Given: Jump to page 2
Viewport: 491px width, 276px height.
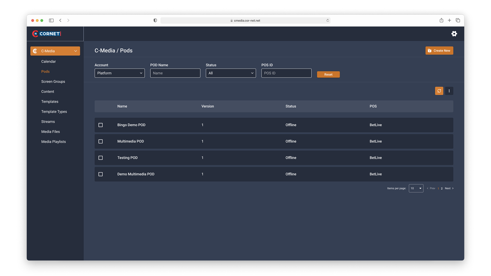Looking at the screenshot, I should coord(442,189).
